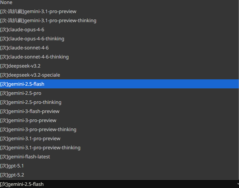Select the None option
239x188 pixels.
tap(6, 3)
